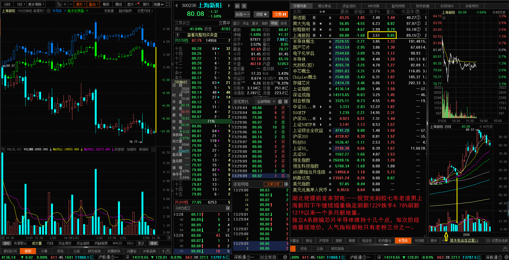This screenshot has width=509, height=260.
Task: Open the 设置均线 dropdown
Action: tap(145, 11)
